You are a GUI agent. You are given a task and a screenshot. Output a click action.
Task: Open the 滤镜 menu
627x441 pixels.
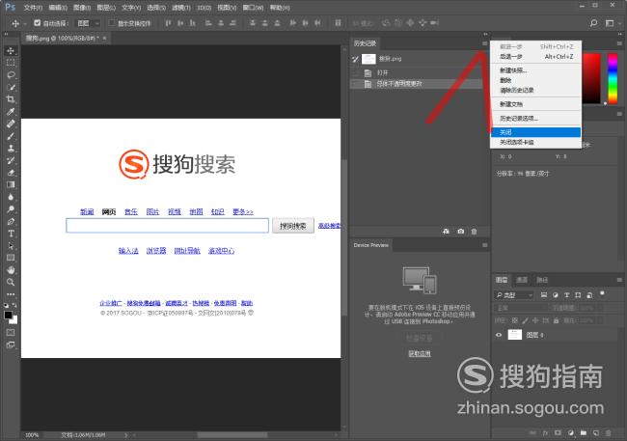[181, 8]
